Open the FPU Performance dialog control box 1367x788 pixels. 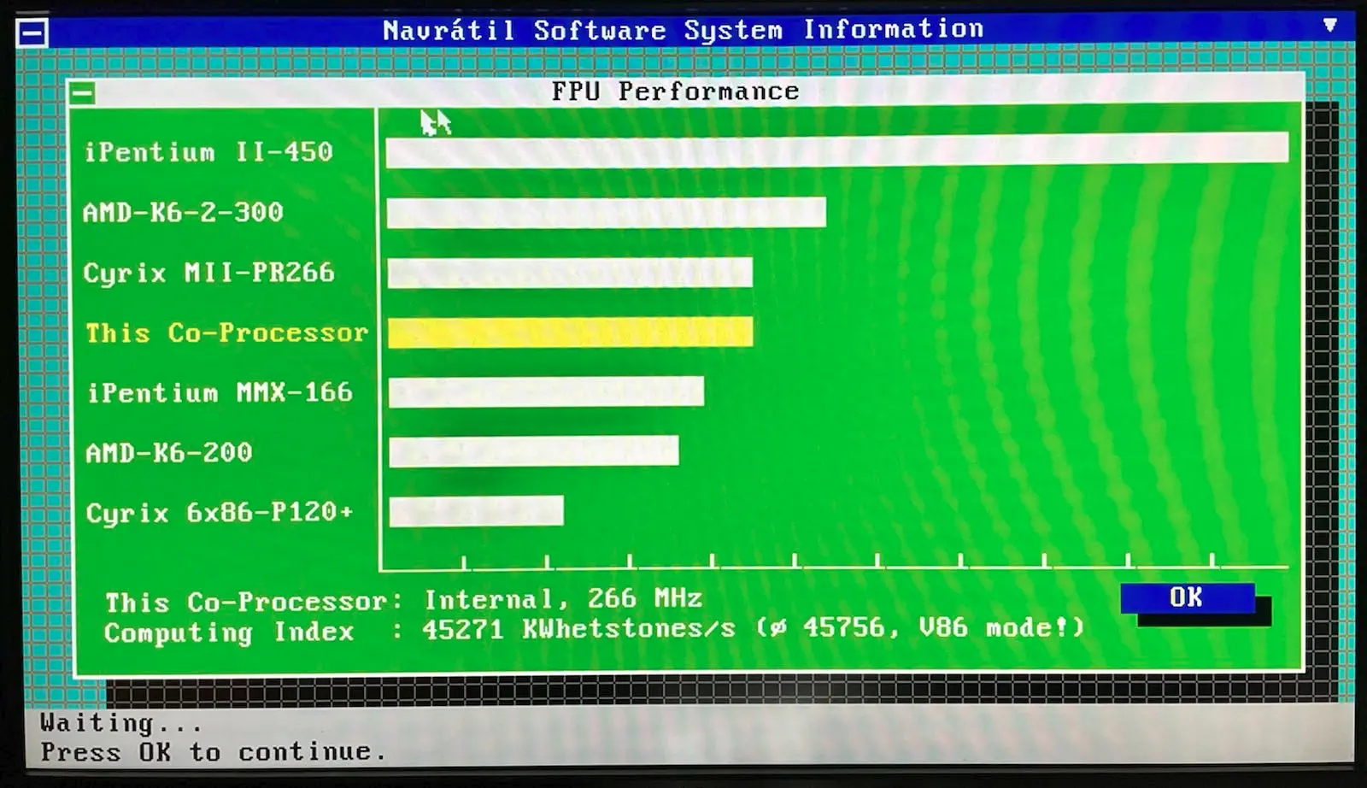click(82, 93)
